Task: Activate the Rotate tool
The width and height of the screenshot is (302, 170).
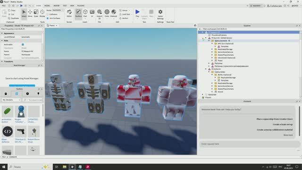Action: point(42,13)
